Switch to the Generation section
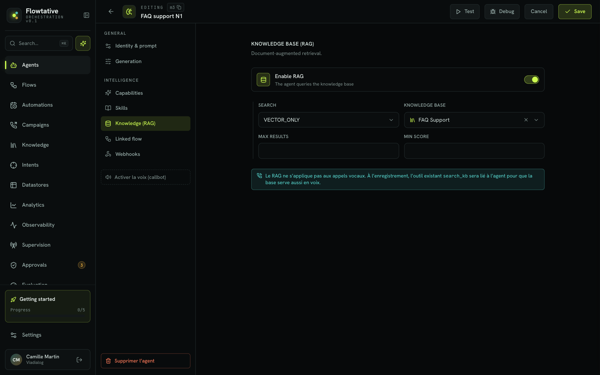The height and width of the screenshot is (375, 600). point(146,61)
